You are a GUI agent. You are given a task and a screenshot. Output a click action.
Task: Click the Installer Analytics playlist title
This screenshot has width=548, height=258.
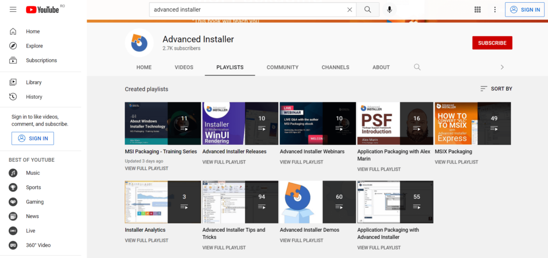pos(145,230)
